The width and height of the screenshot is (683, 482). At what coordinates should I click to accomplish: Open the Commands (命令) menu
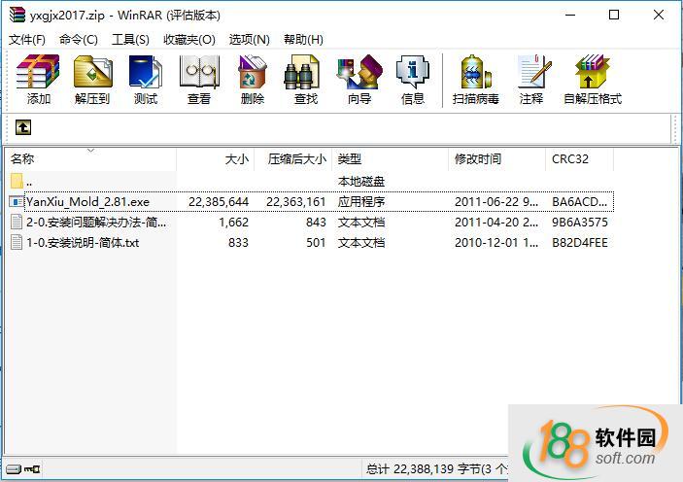[x=79, y=39]
